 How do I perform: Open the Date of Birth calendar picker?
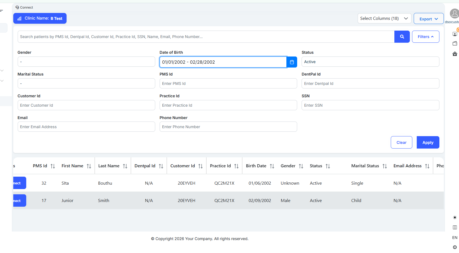click(292, 62)
